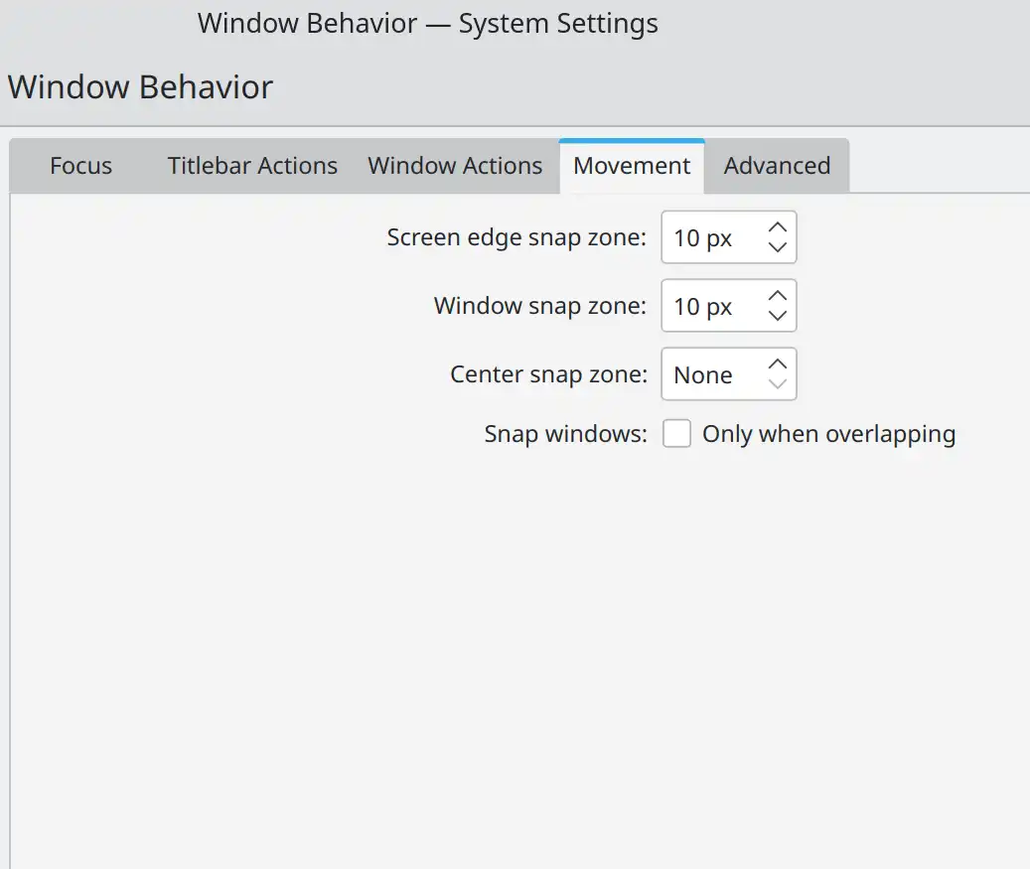Switch to the Focus tab

tap(80, 166)
